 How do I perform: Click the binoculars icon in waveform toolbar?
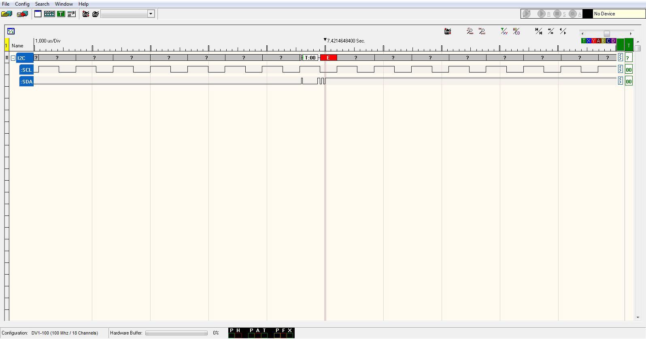click(x=448, y=31)
